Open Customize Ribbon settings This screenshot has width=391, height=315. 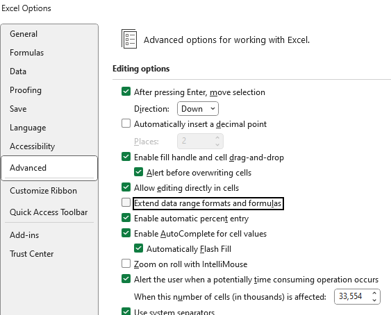[x=43, y=191]
